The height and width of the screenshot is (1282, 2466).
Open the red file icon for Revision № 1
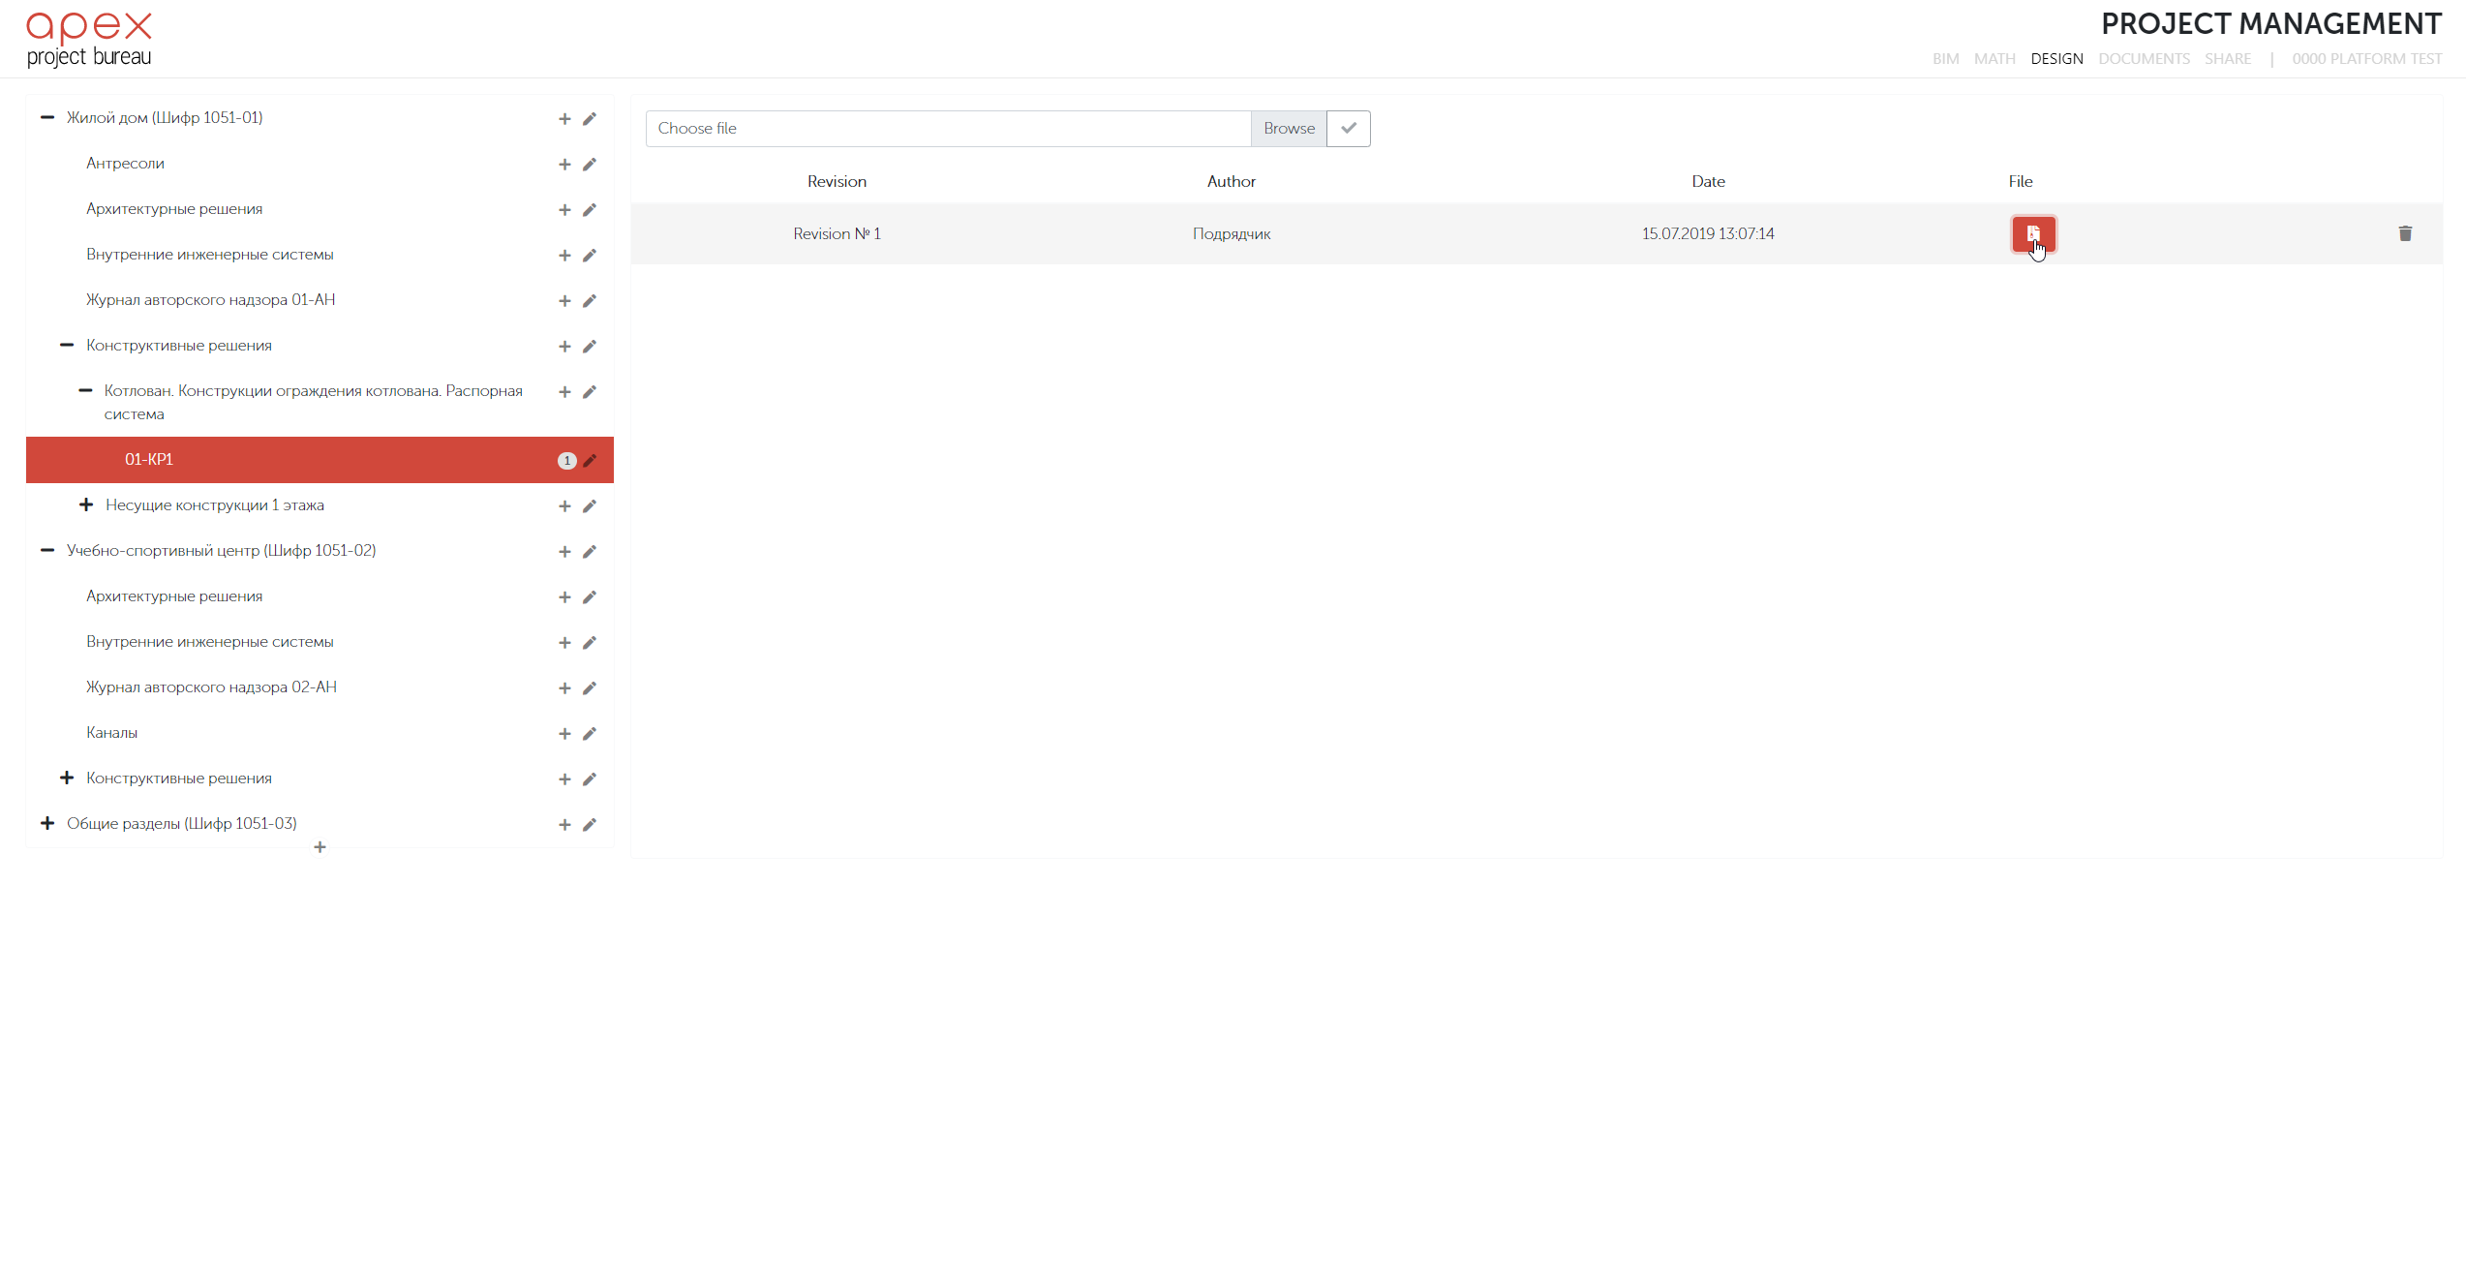(x=2032, y=233)
